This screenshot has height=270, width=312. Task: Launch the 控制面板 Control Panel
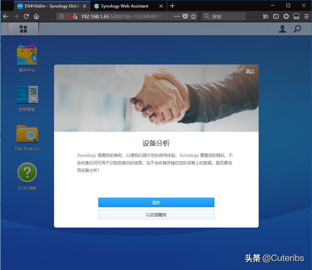pyautogui.click(x=27, y=94)
